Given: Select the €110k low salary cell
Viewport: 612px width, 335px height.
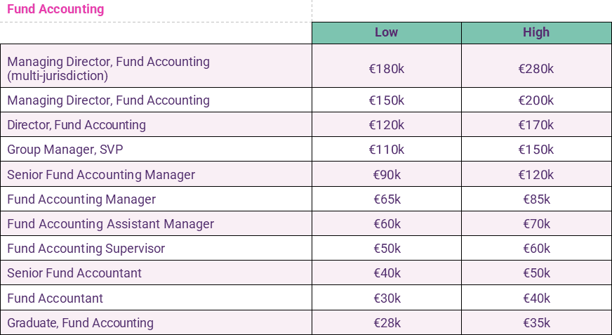Looking at the screenshot, I should [386, 150].
